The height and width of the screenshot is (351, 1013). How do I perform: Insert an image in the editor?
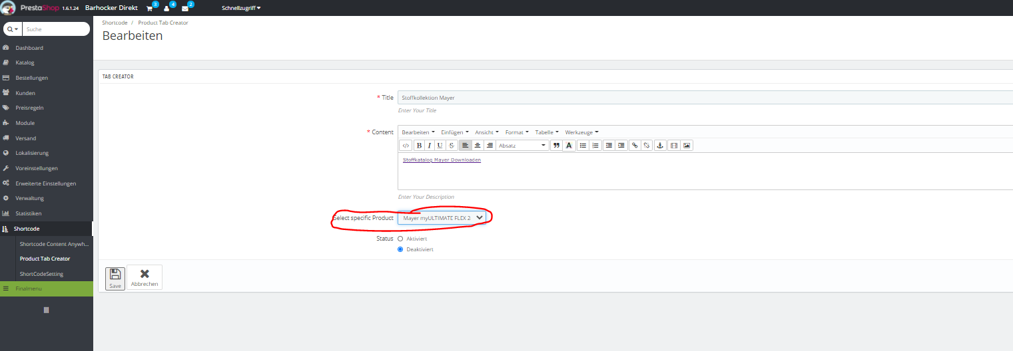click(687, 145)
